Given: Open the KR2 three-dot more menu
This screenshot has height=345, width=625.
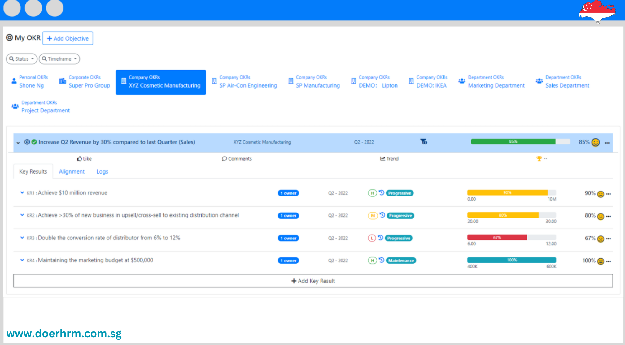Looking at the screenshot, I should tap(609, 216).
